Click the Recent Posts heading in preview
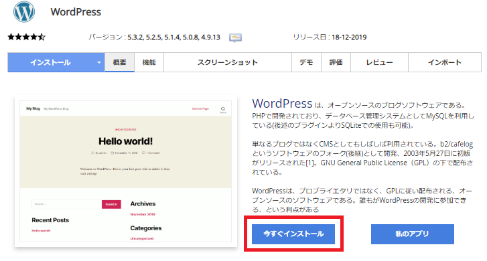This screenshot has width=487, height=261. (50, 220)
